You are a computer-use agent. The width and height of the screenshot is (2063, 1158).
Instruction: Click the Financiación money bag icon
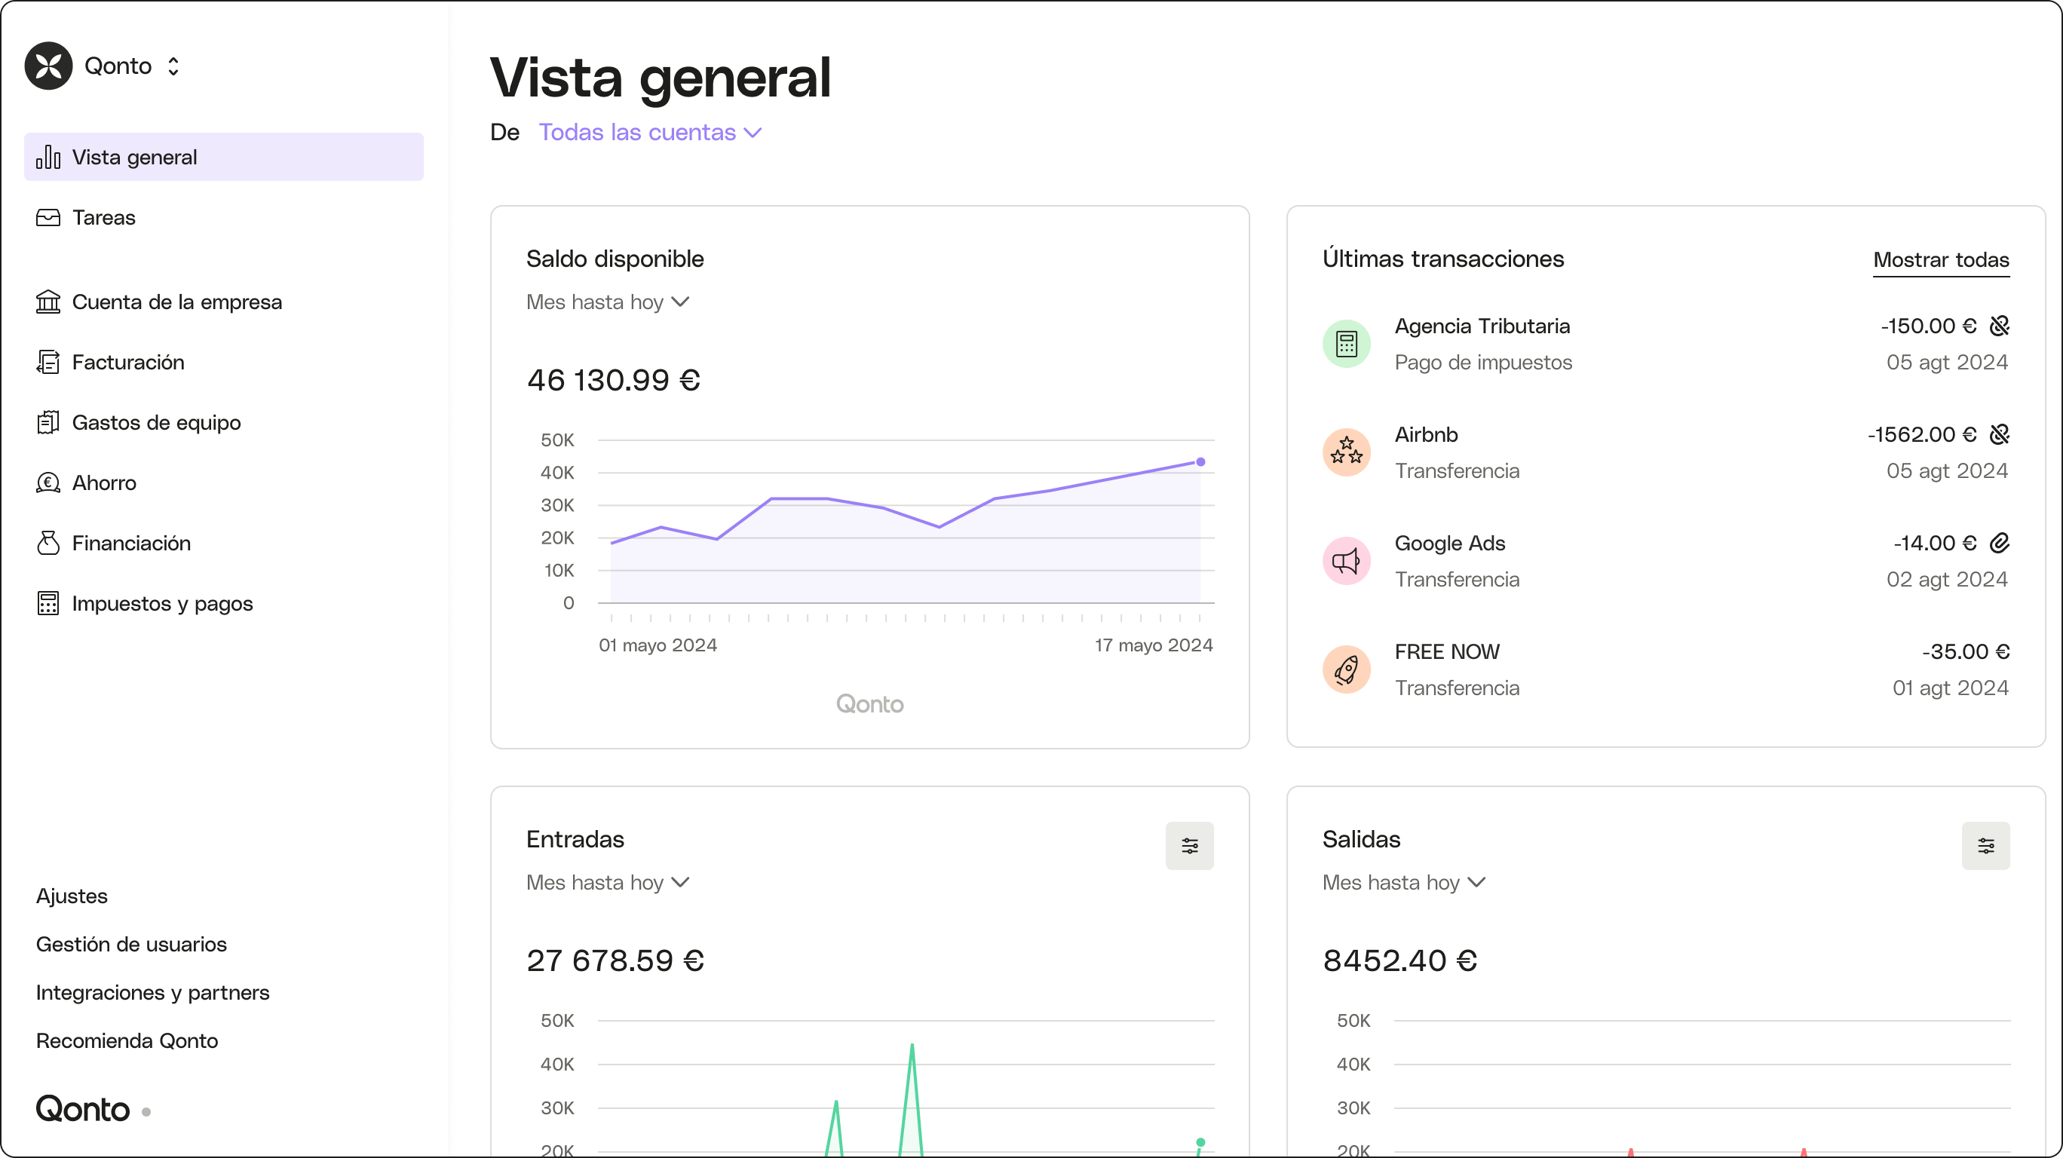[48, 543]
